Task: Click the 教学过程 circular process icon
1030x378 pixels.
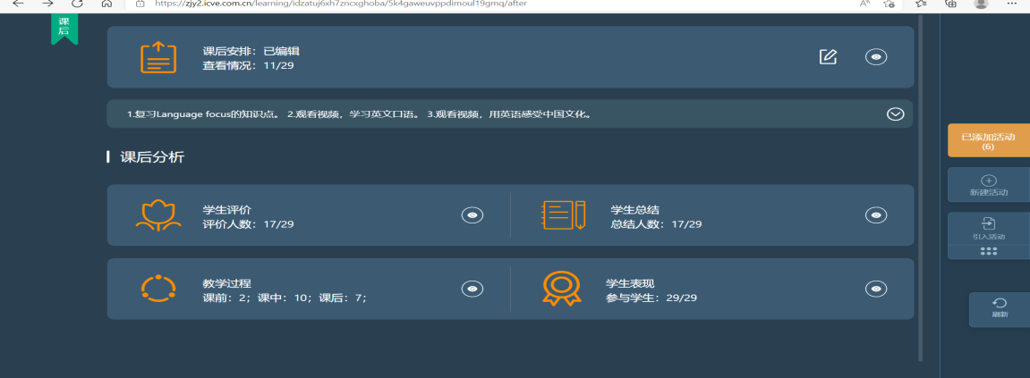Action: [x=158, y=289]
